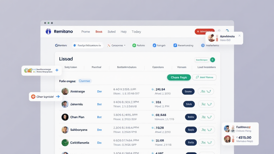Expand the first filter chip beside Goemion label

(87, 45)
